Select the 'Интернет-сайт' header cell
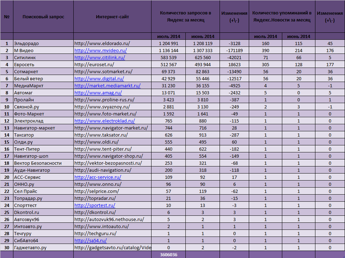 (x=112, y=17)
